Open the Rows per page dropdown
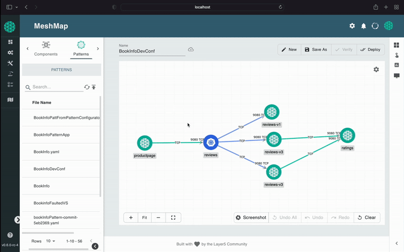Viewport: 404px width, 252px height. [50, 241]
